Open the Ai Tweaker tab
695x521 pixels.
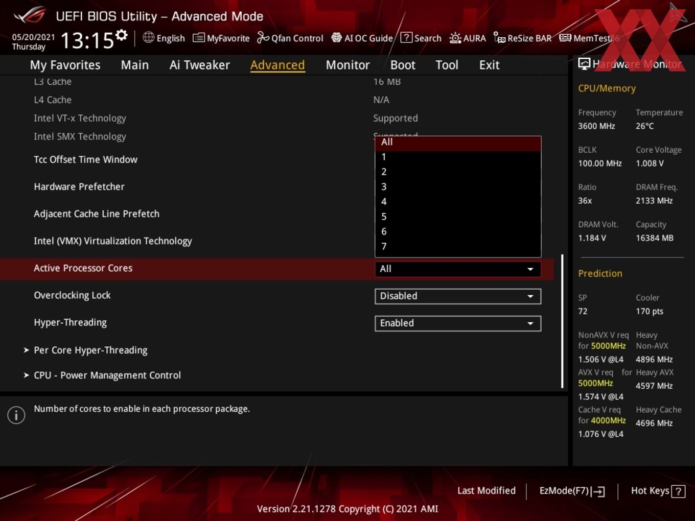point(200,65)
